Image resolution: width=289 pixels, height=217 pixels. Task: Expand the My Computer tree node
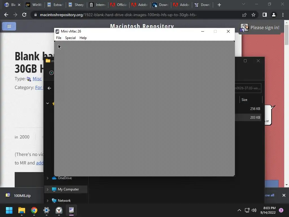(x=47, y=189)
